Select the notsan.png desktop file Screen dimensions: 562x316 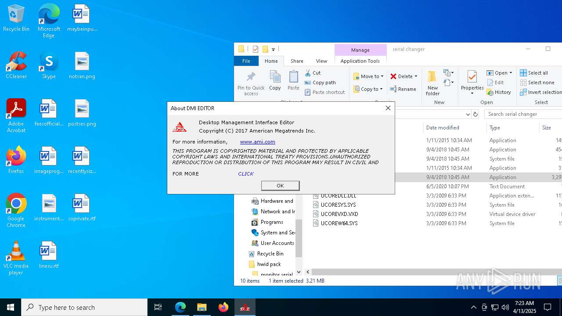coord(82,66)
